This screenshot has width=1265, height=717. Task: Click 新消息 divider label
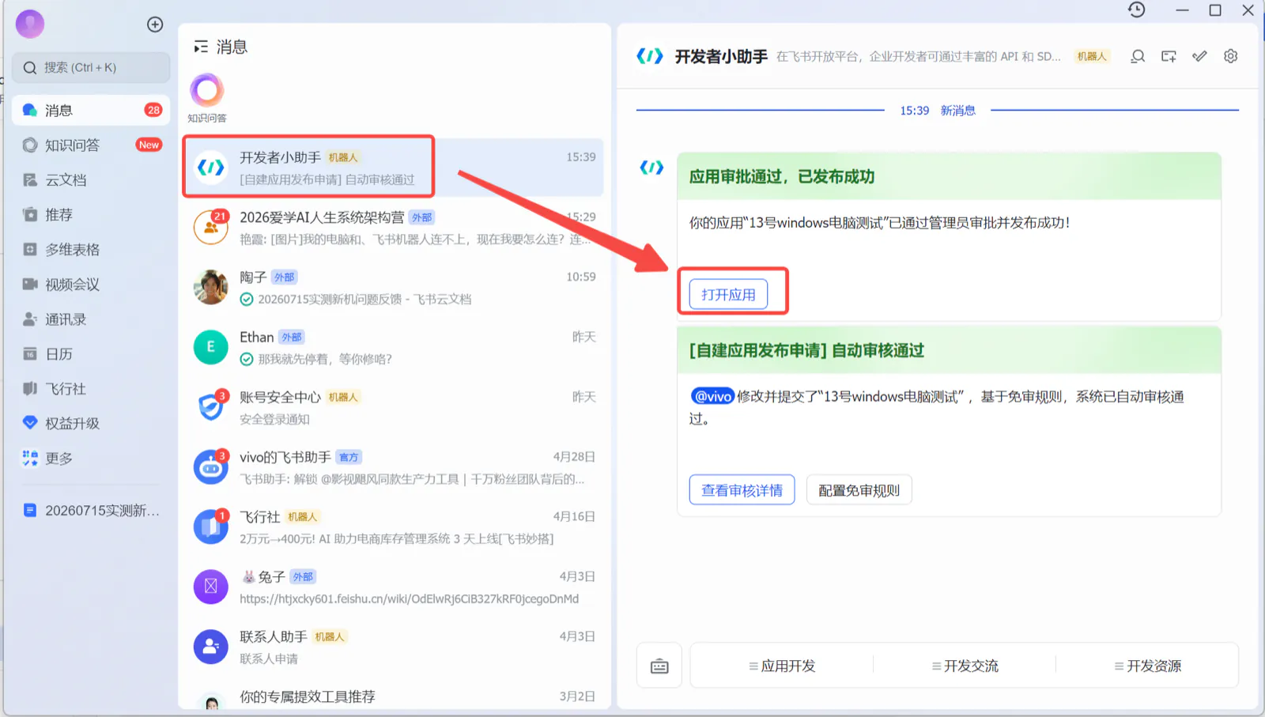(957, 111)
